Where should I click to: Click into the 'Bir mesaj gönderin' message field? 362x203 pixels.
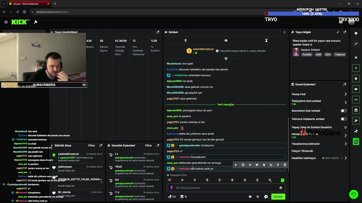coord(226,188)
